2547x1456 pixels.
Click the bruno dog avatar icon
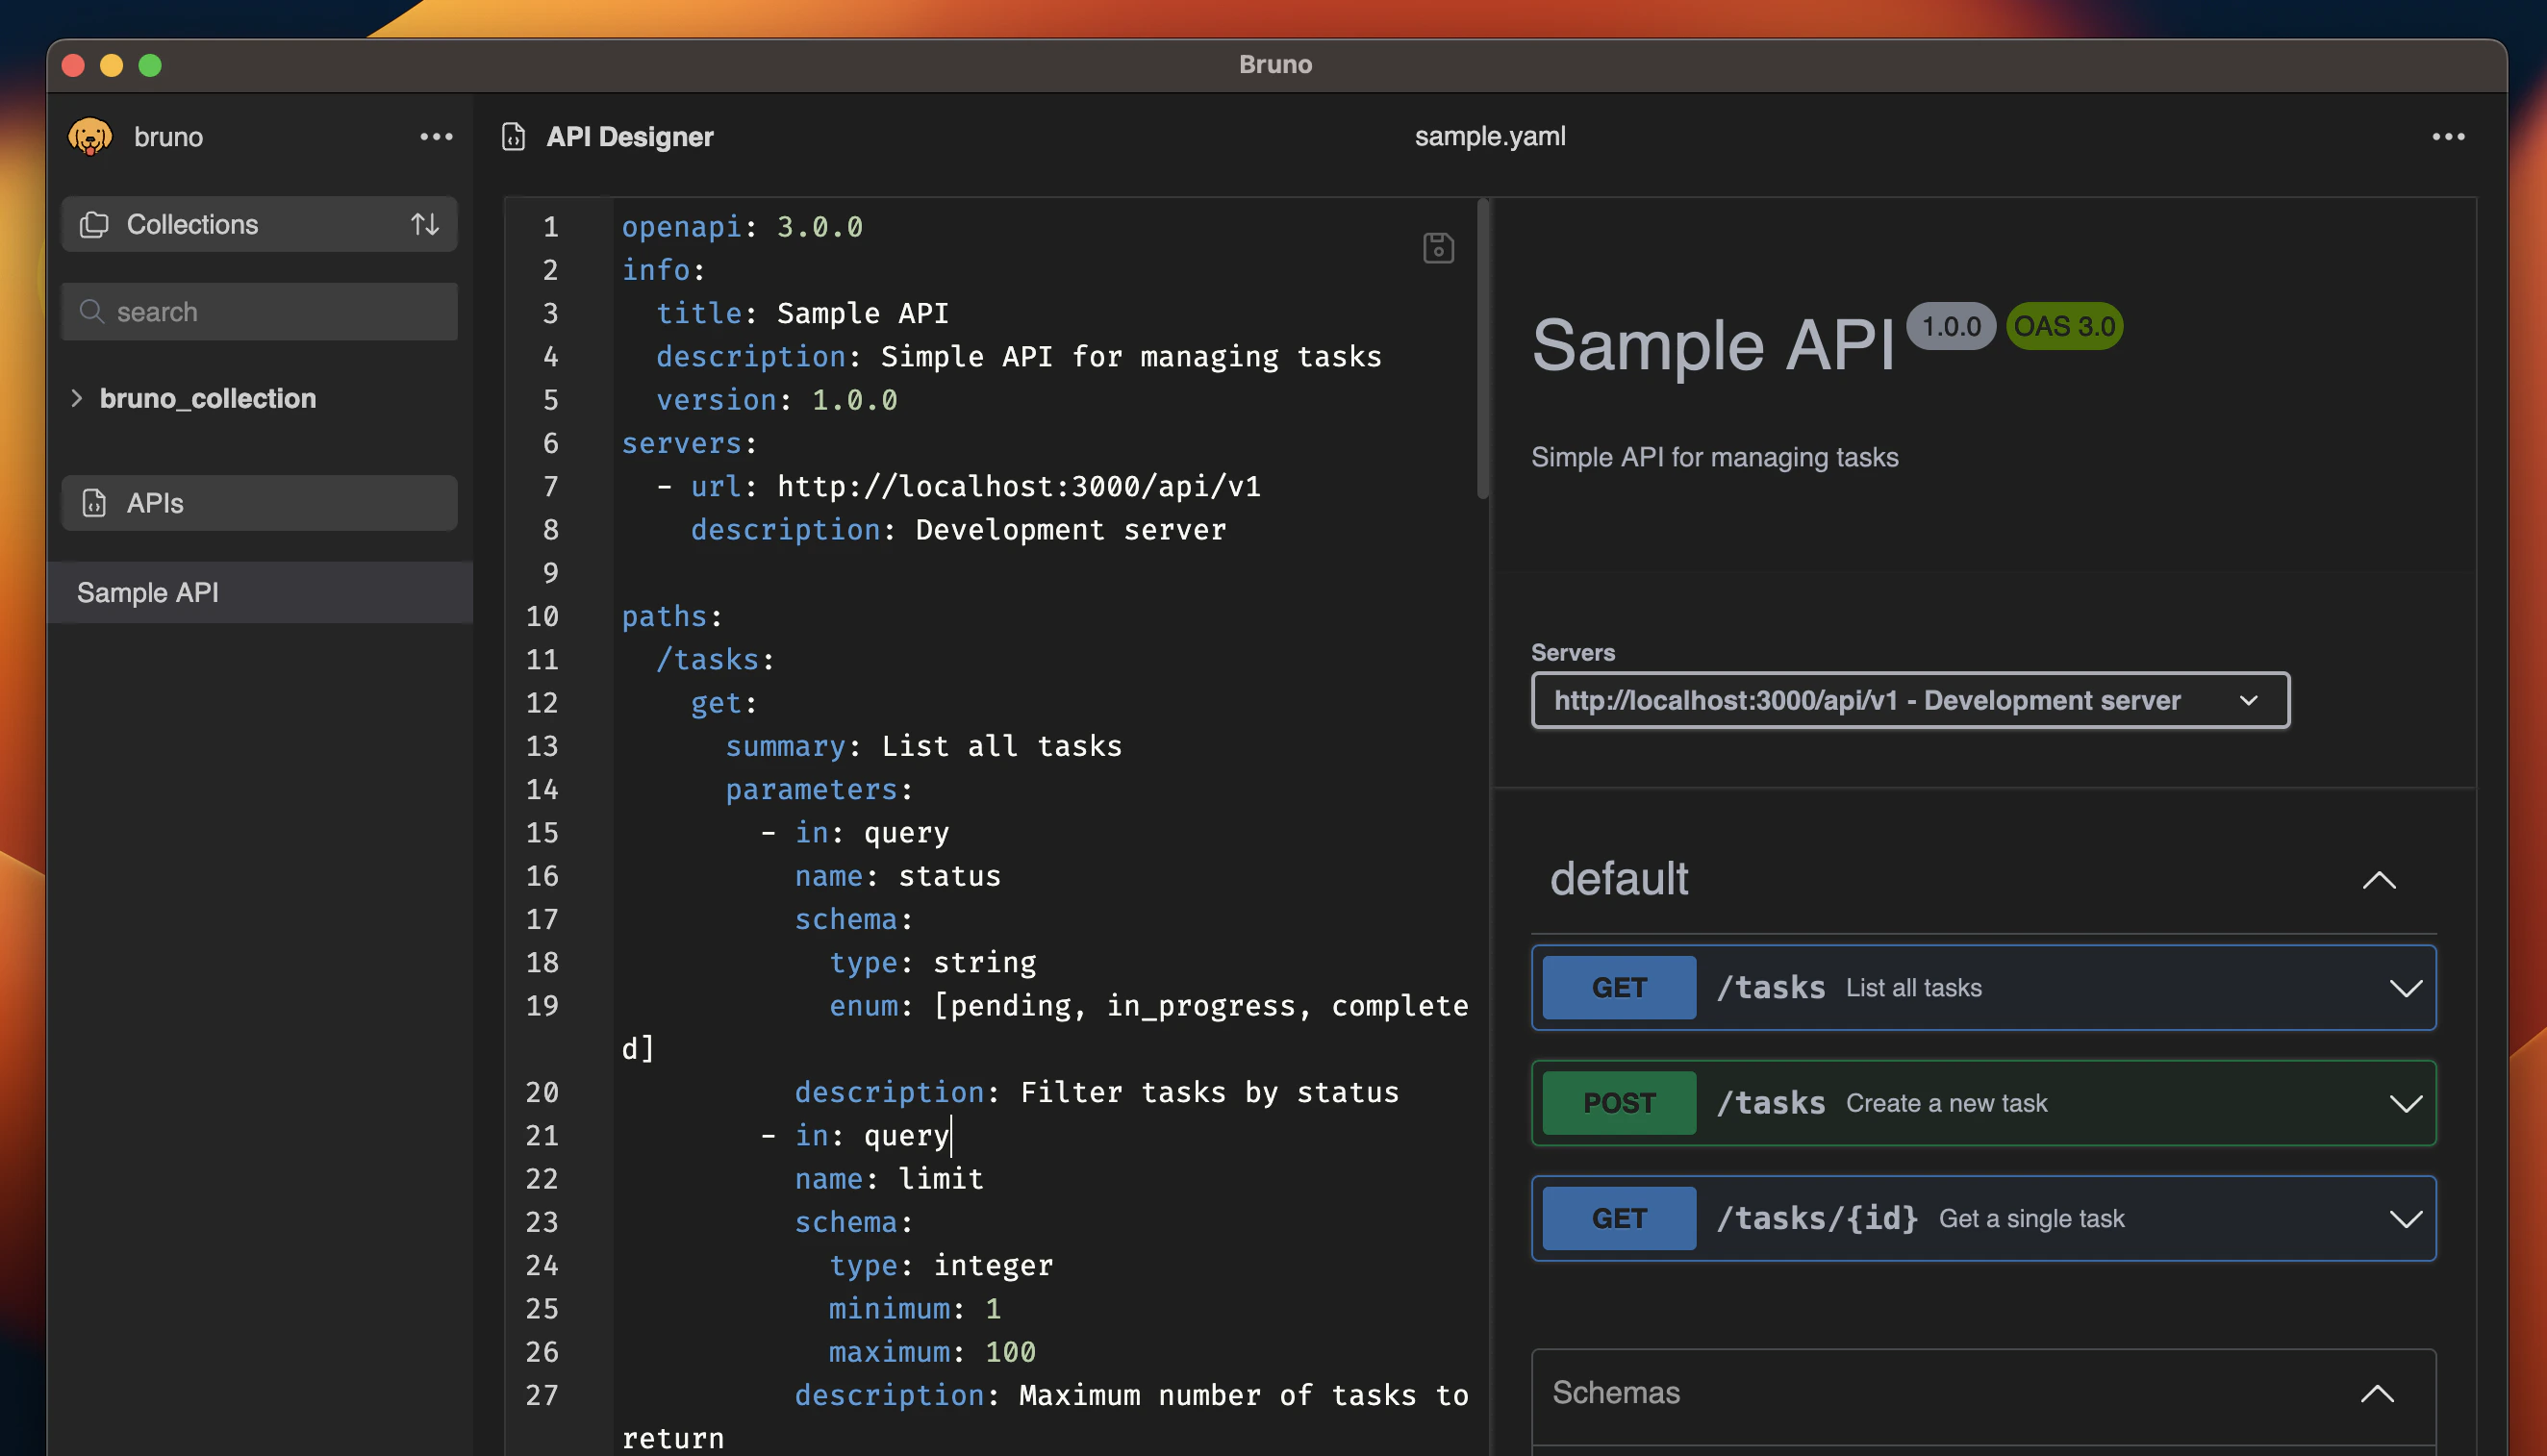point(89,136)
